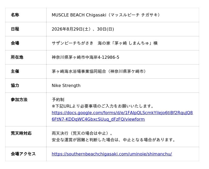Click the 参加方法 label cell

coord(26,109)
